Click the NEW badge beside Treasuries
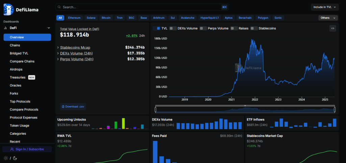Viewport: 346px width, 163px height. click(31, 77)
